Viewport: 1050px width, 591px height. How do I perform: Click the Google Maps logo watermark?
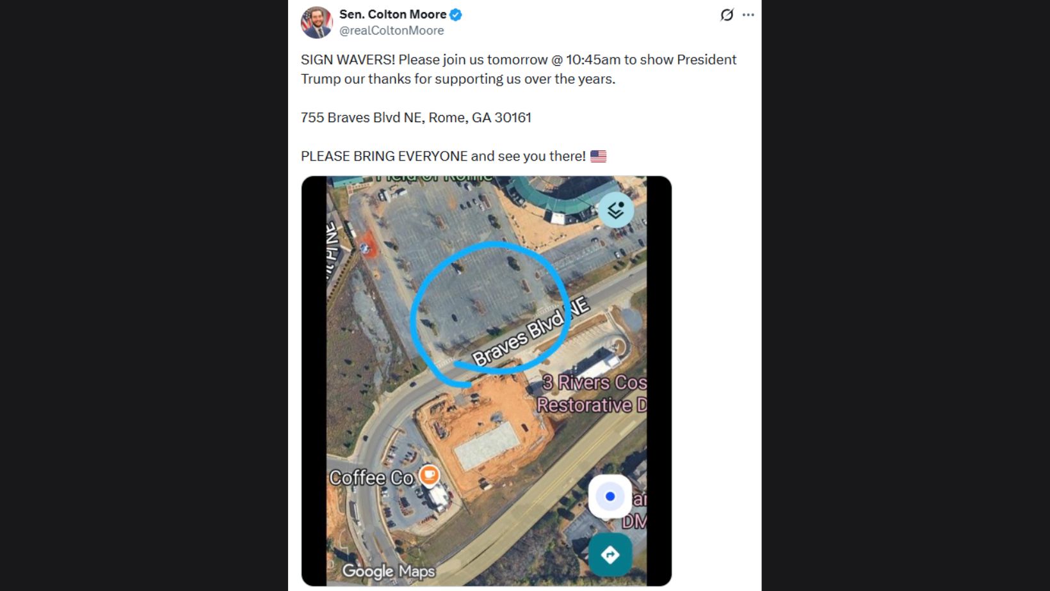pos(389,571)
